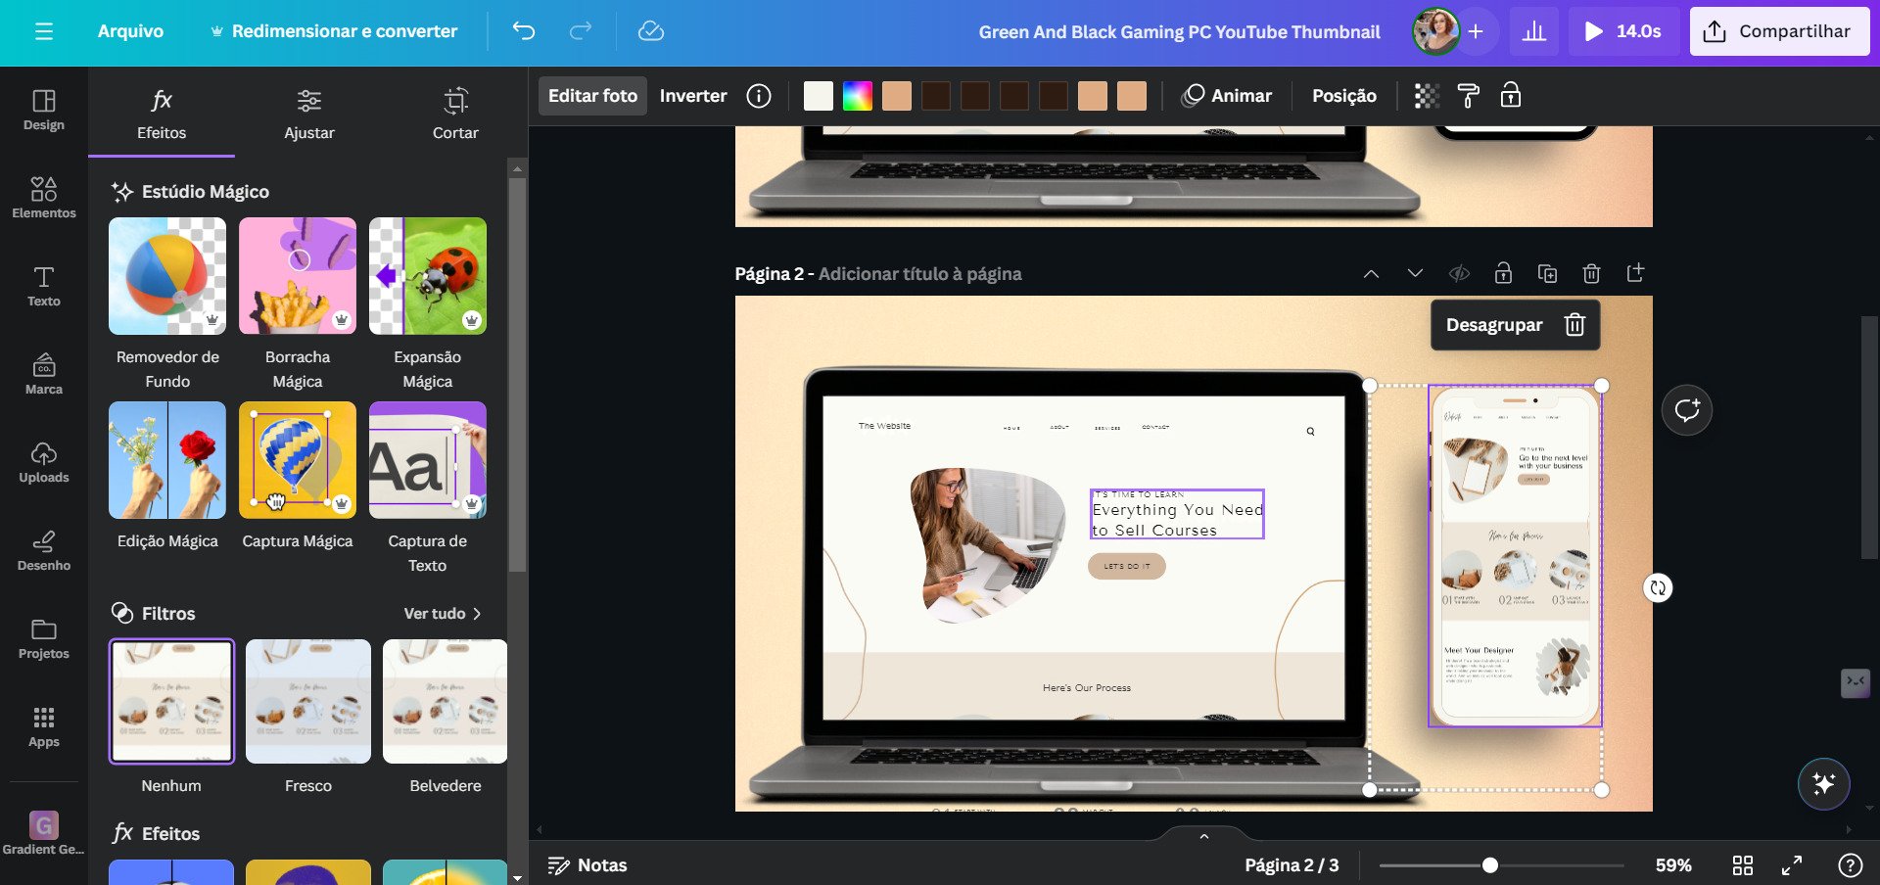Open Animar options

click(1227, 96)
